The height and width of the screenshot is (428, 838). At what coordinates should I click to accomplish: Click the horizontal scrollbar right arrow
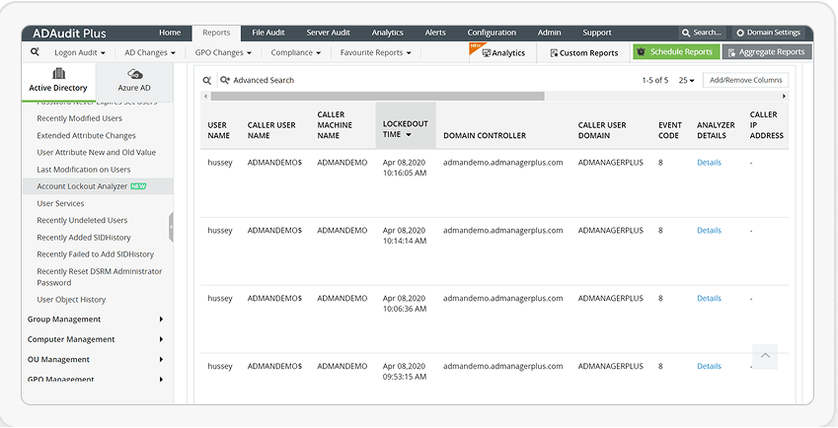coord(784,96)
